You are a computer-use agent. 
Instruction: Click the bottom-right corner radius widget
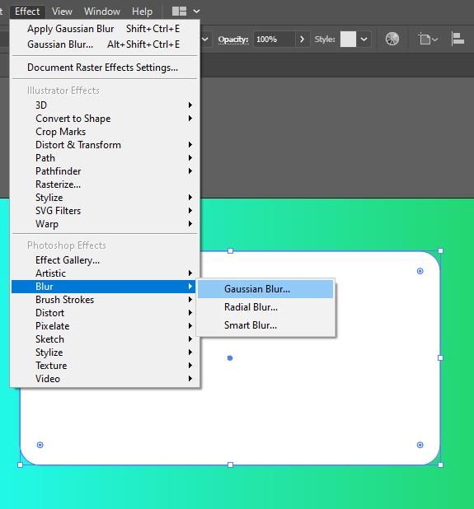coord(420,445)
